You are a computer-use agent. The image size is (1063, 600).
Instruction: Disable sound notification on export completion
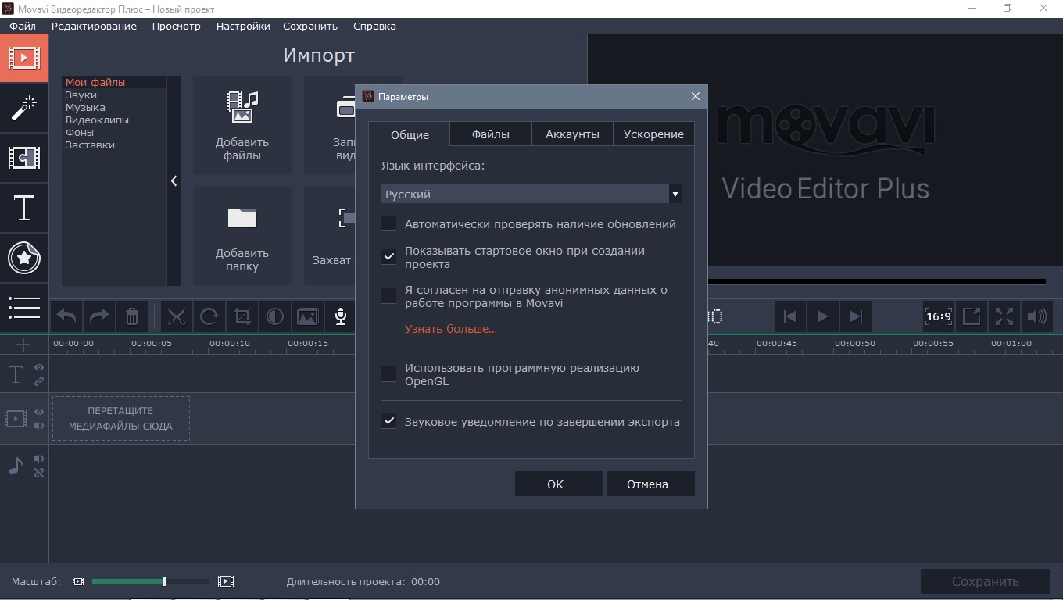[x=388, y=421]
